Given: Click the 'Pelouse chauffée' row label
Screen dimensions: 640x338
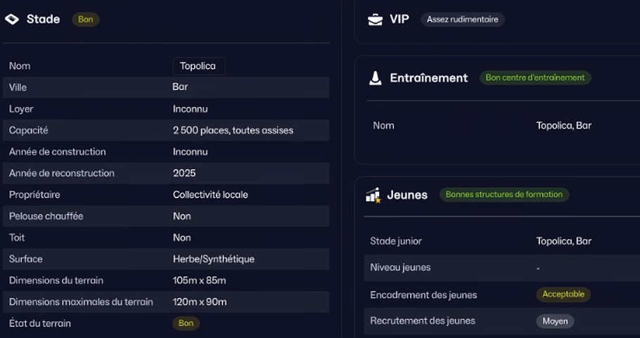Looking at the screenshot, I should pos(46,216).
